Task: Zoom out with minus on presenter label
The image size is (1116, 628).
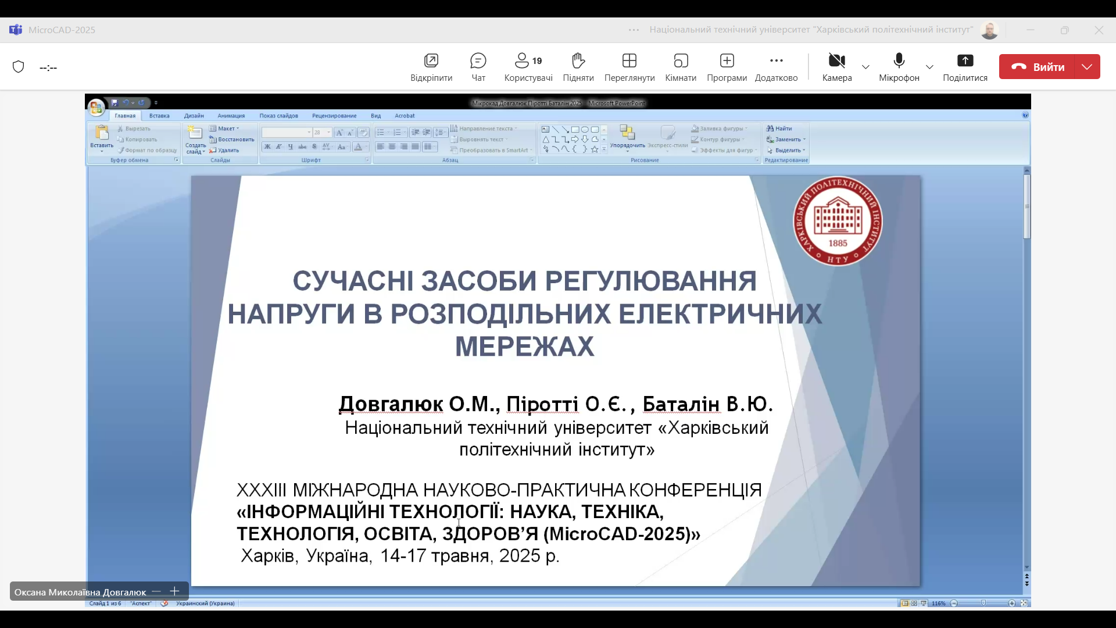Action: 156,591
